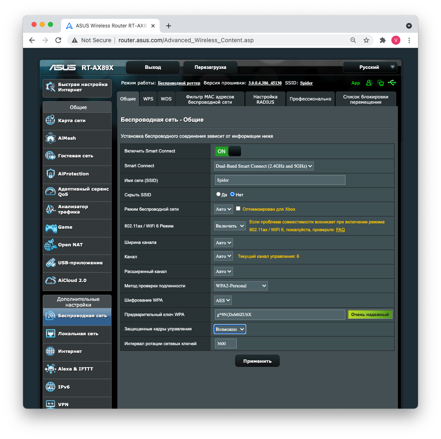
Task: Click the operation mode wireless router link
Action: [179, 83]
